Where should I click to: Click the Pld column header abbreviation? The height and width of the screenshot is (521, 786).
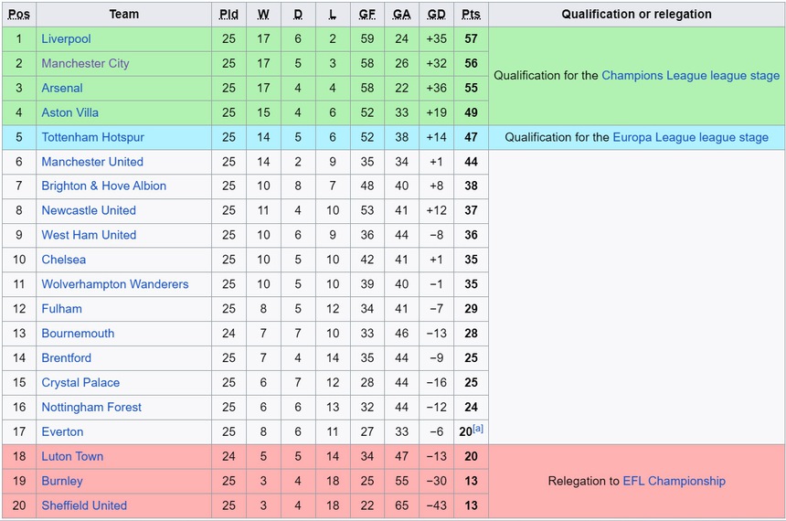click(228, 15)
